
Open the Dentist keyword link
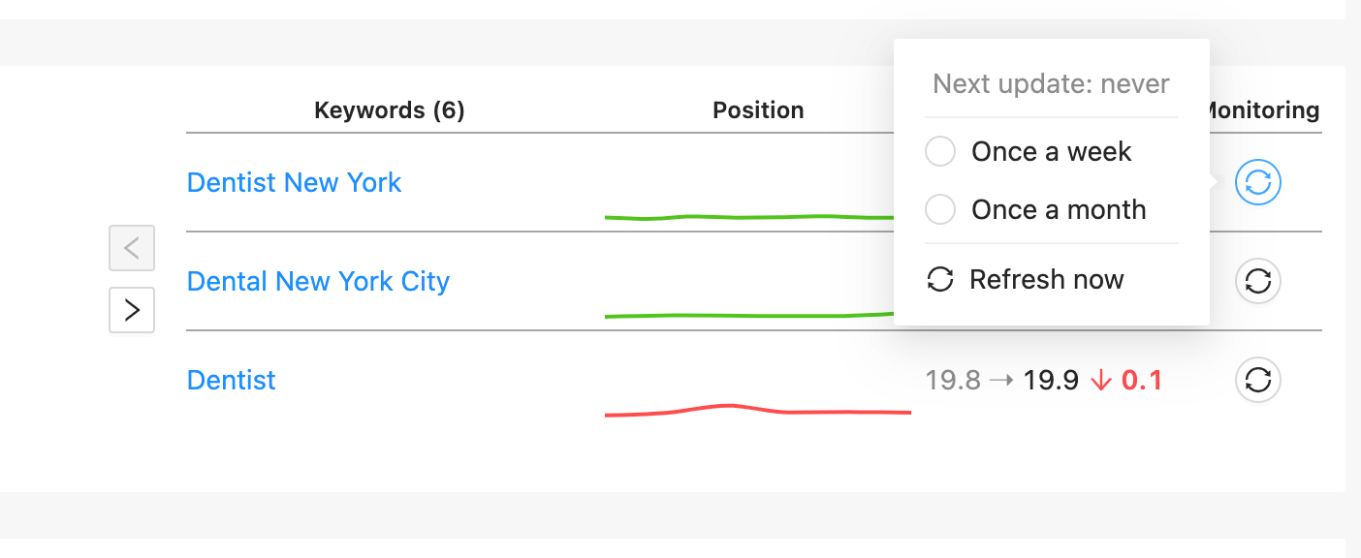(231, 380)
